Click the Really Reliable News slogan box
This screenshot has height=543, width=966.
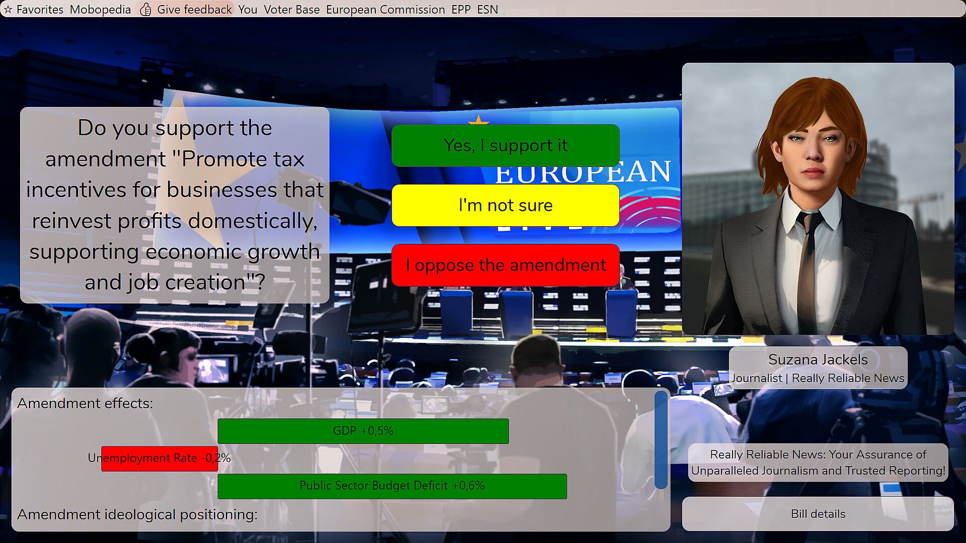click(x=818, y=463)
